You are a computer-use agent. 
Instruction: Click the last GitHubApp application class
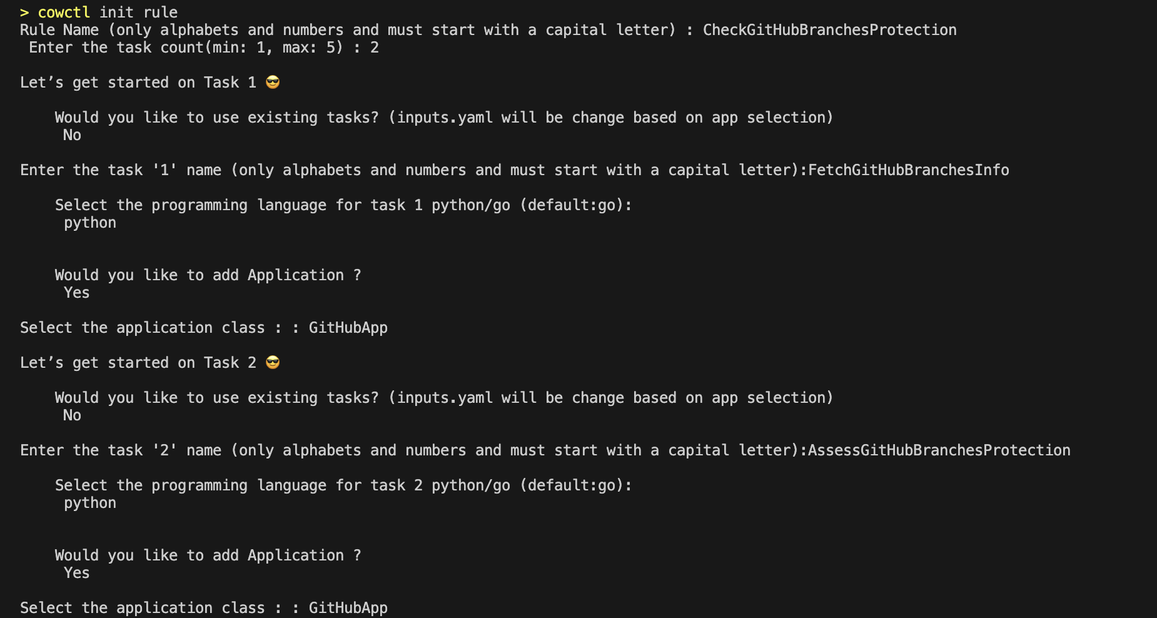(348, 609)
